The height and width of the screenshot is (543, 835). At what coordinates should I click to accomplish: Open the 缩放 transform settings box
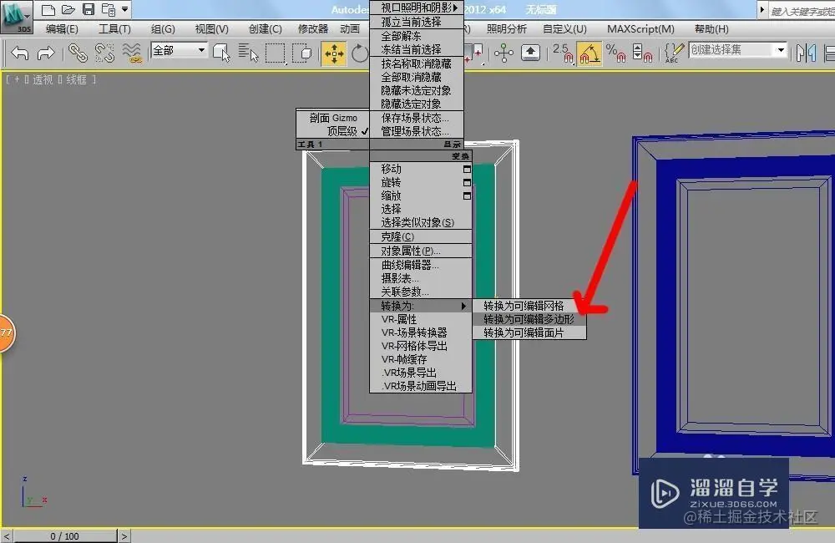[467, 196]
